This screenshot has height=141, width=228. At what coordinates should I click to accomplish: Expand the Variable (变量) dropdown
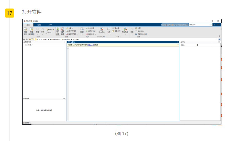(69, 28)
